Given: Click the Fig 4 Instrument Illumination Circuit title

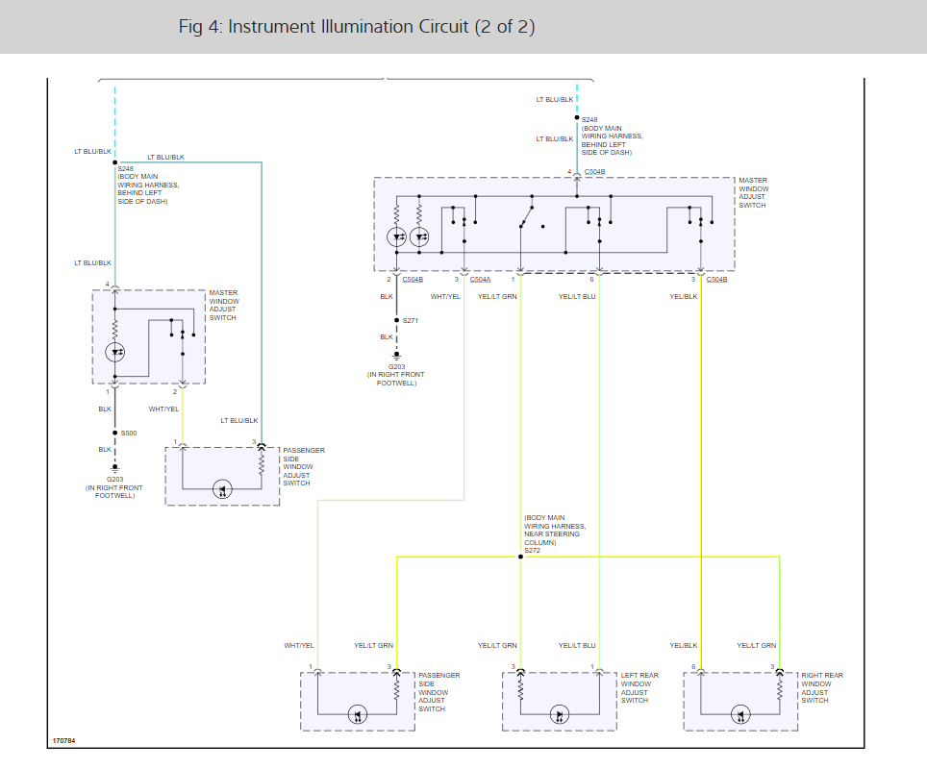Looking at the screenshot, I should (357, 27).
